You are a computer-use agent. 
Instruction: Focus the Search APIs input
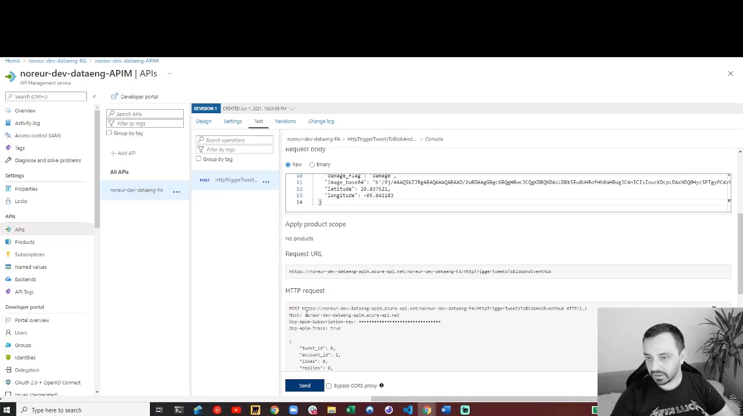pyautogui.click(x=145, y=114)
